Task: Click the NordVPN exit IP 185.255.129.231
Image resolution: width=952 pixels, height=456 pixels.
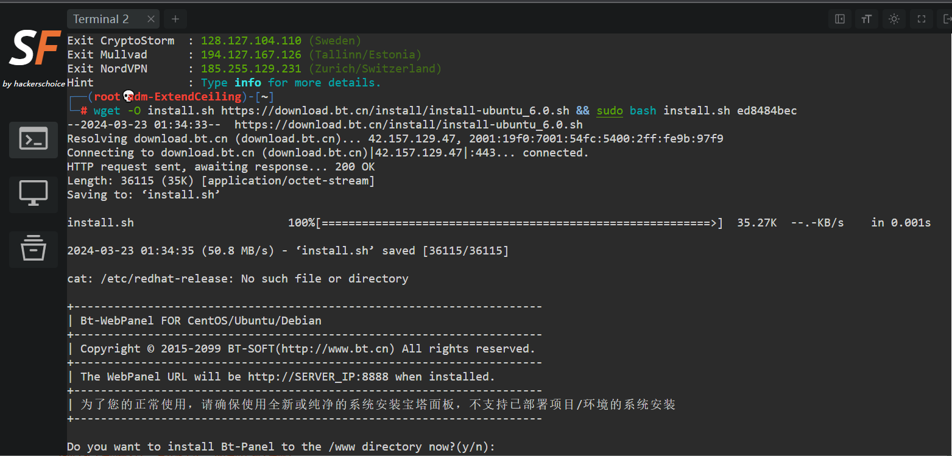Action: 251,69
